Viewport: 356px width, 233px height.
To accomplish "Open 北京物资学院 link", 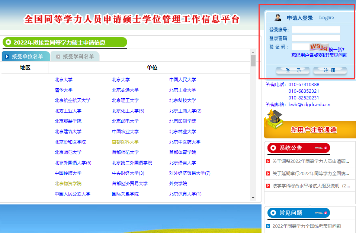I will [x=68, y=184].
